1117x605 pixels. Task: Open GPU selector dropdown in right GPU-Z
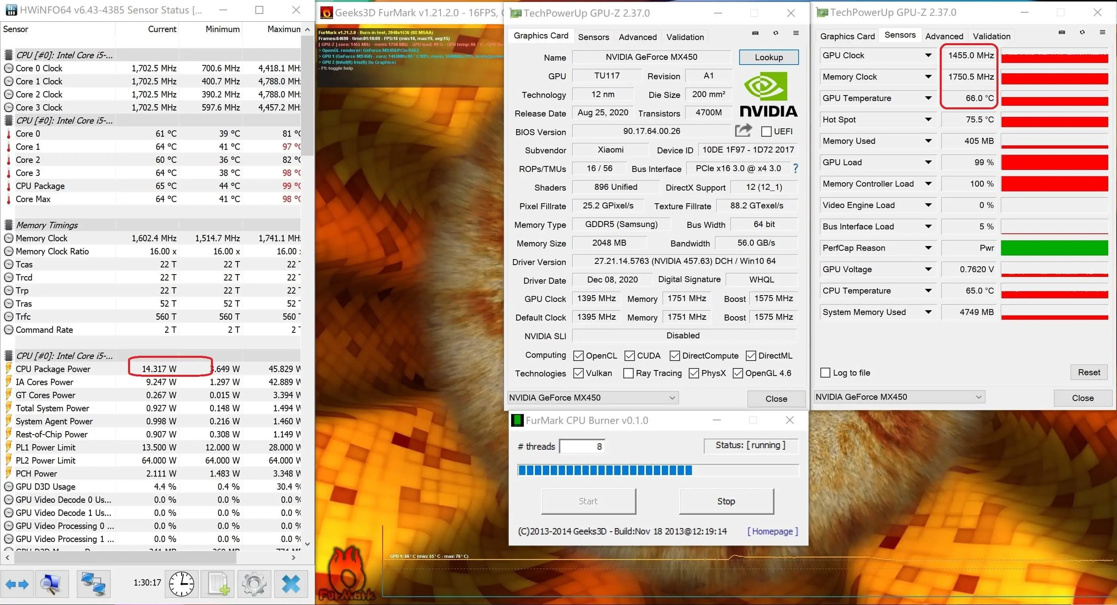(899, 397)
